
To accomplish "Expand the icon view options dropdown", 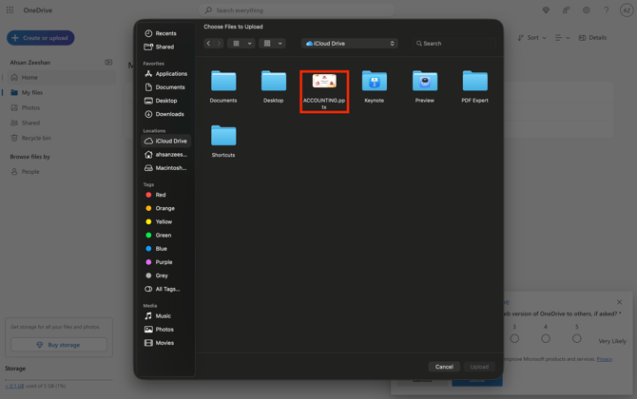I will pyautogui.click(x=241, y=44).
